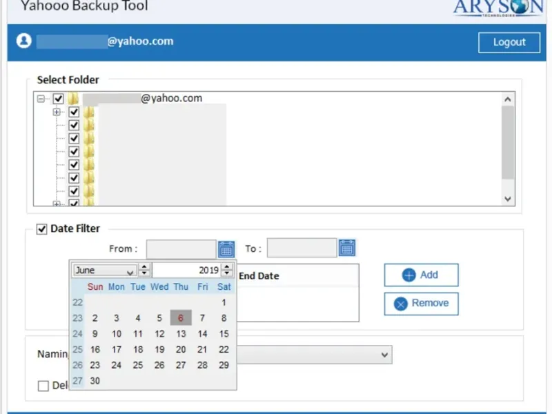
Task: Click the To date input field
Action: [302, 248]
